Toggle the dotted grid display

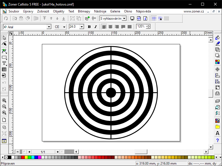coord(167,18)
